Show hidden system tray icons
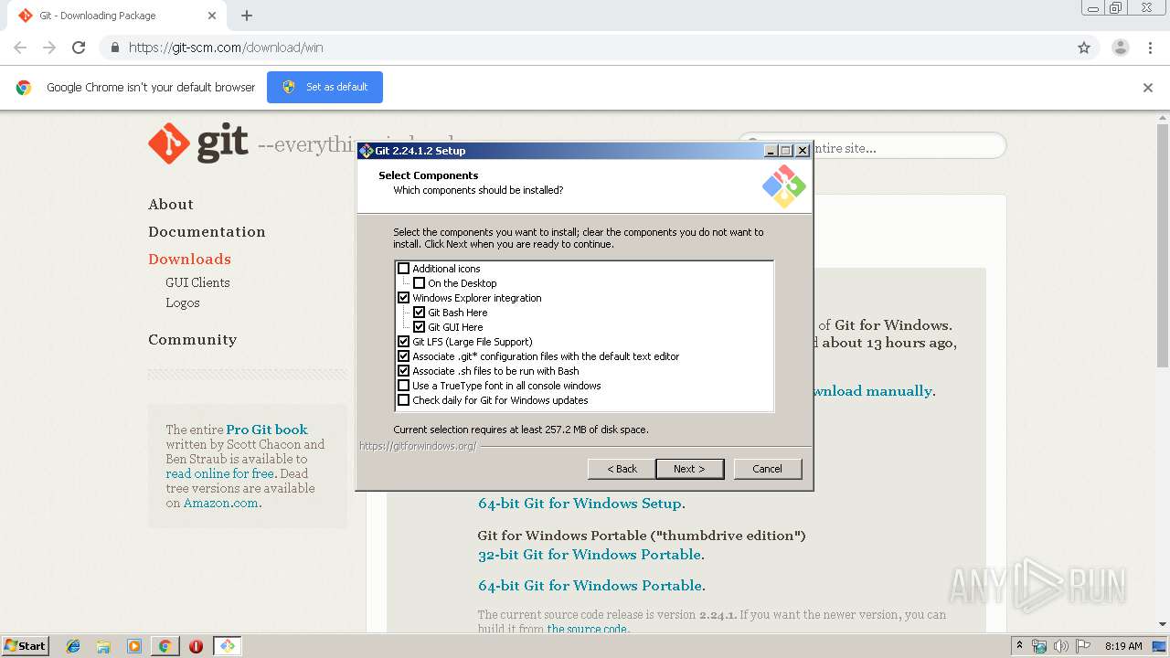1170x658 pixels. pyautogui.click(x=1020, y=646)
